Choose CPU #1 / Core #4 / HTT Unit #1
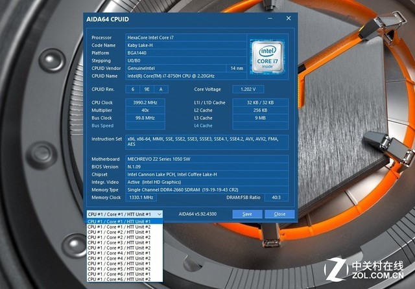Image resolution: width=415 pixels, height=289 pixels. [x=124, y=253]
